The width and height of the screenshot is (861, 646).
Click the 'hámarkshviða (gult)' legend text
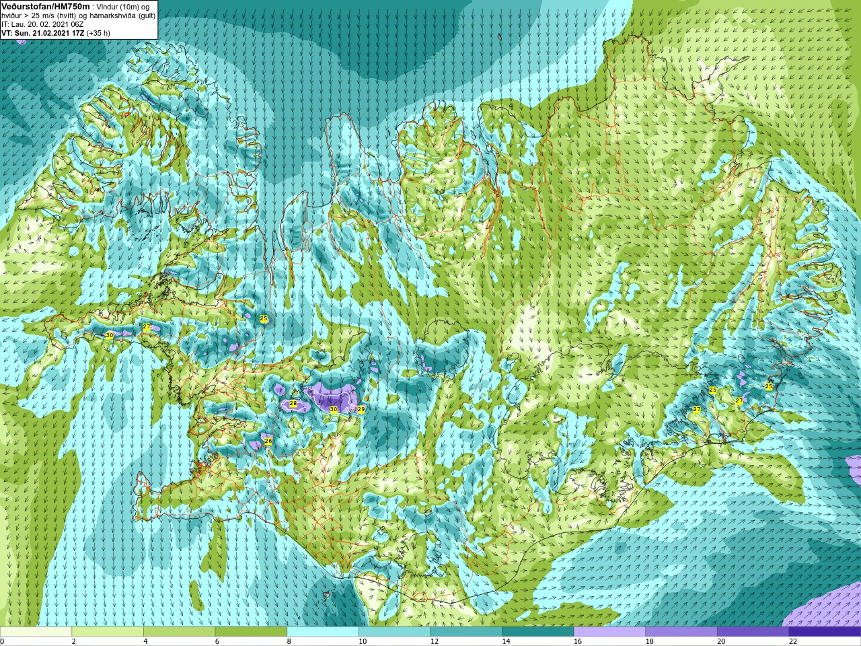pos(122,15)
